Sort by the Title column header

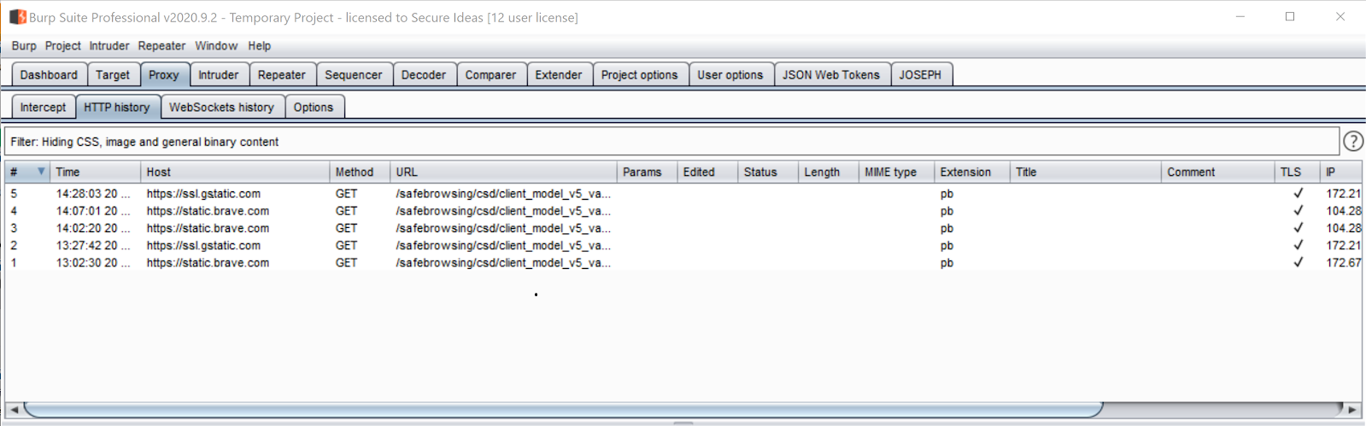point(1086,172)
